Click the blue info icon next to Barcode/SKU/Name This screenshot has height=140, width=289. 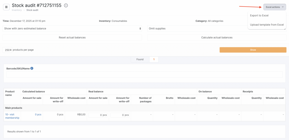pyautogui.click(x=32, y=68)
